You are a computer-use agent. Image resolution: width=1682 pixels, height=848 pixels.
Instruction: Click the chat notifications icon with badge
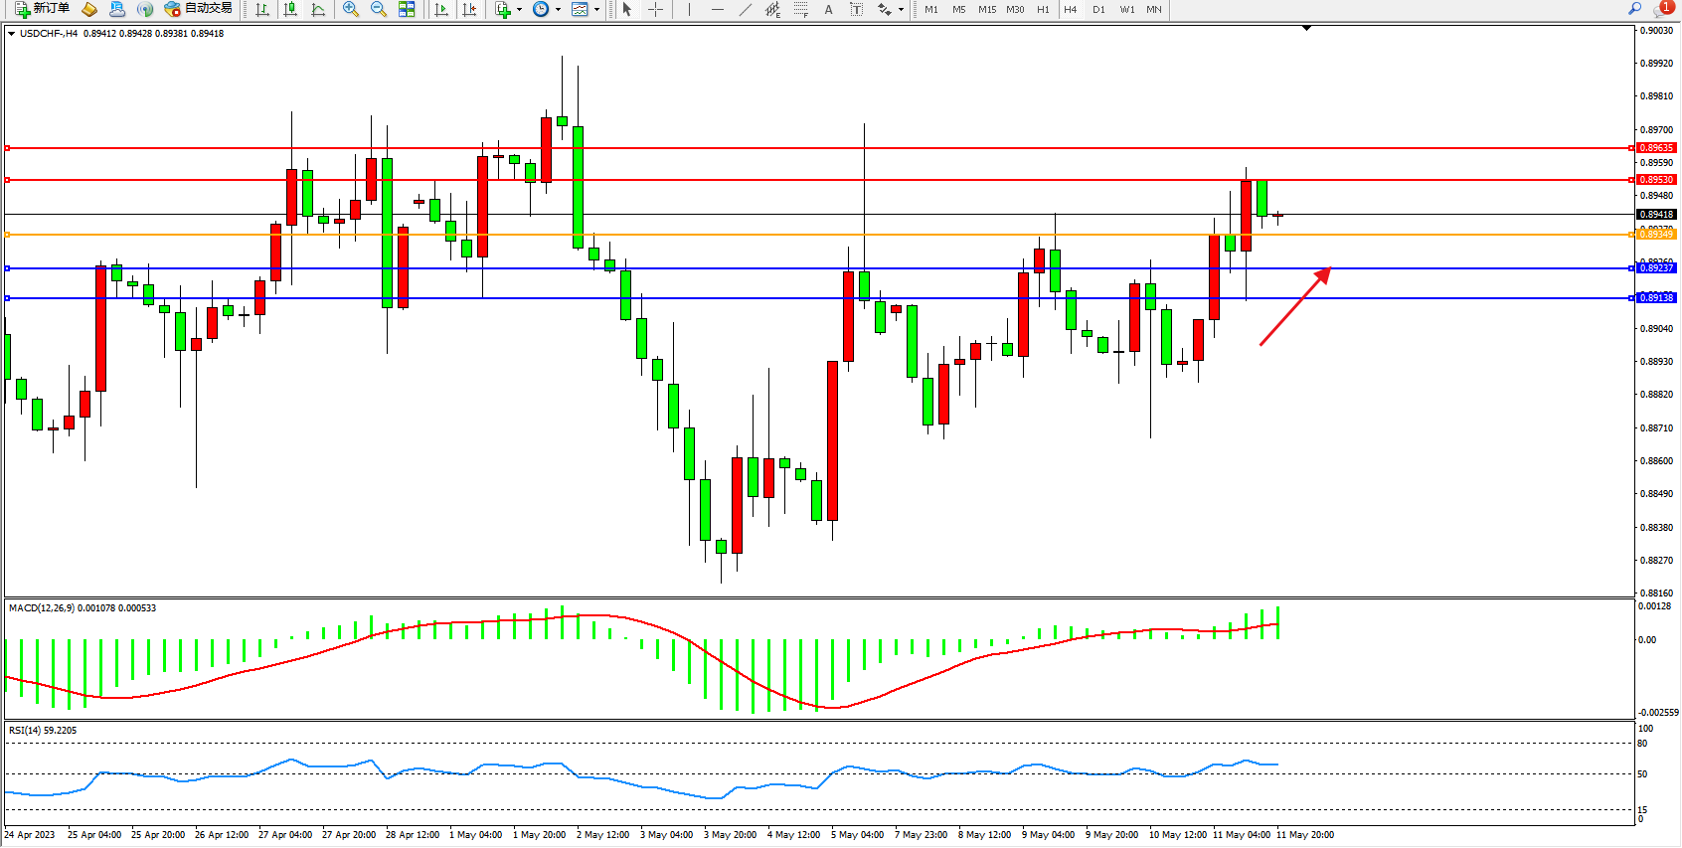point(1662,9)
